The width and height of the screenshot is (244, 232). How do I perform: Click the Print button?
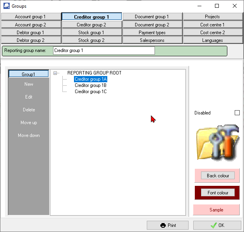click(168, 225)
